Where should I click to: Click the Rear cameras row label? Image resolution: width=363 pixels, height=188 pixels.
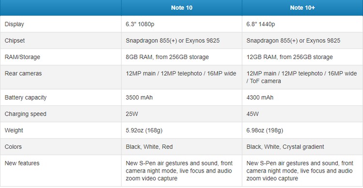23,73
